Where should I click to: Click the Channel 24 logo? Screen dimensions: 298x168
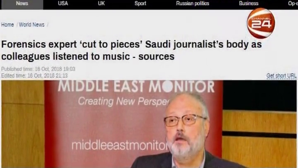coord(261,23)
